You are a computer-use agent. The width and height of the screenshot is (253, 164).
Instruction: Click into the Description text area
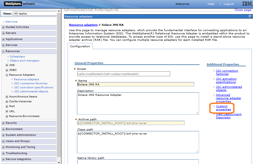pos(138,103)
